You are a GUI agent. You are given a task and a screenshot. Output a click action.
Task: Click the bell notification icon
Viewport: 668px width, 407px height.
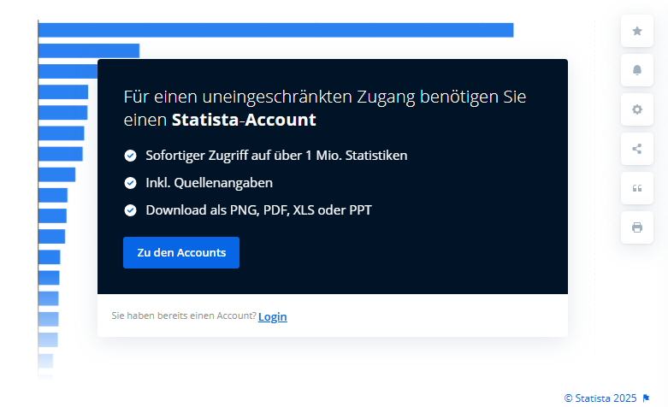(636, 70)
